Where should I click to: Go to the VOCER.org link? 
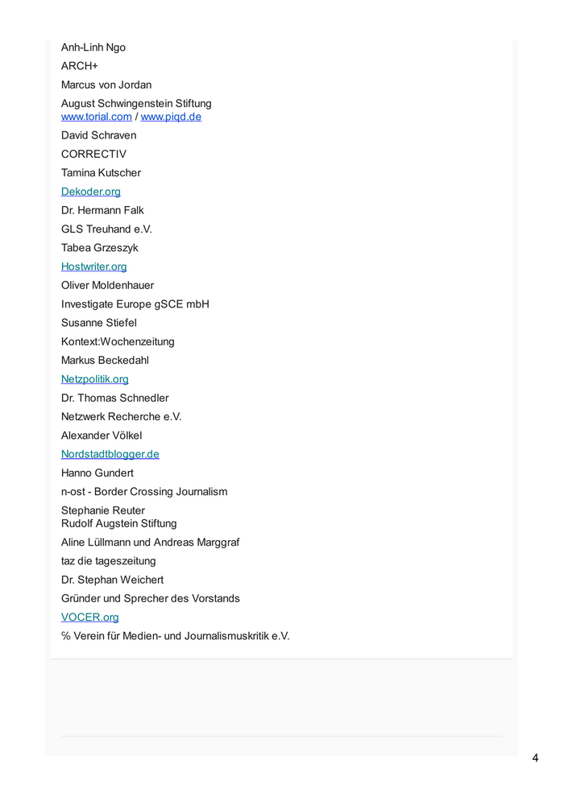89,617
